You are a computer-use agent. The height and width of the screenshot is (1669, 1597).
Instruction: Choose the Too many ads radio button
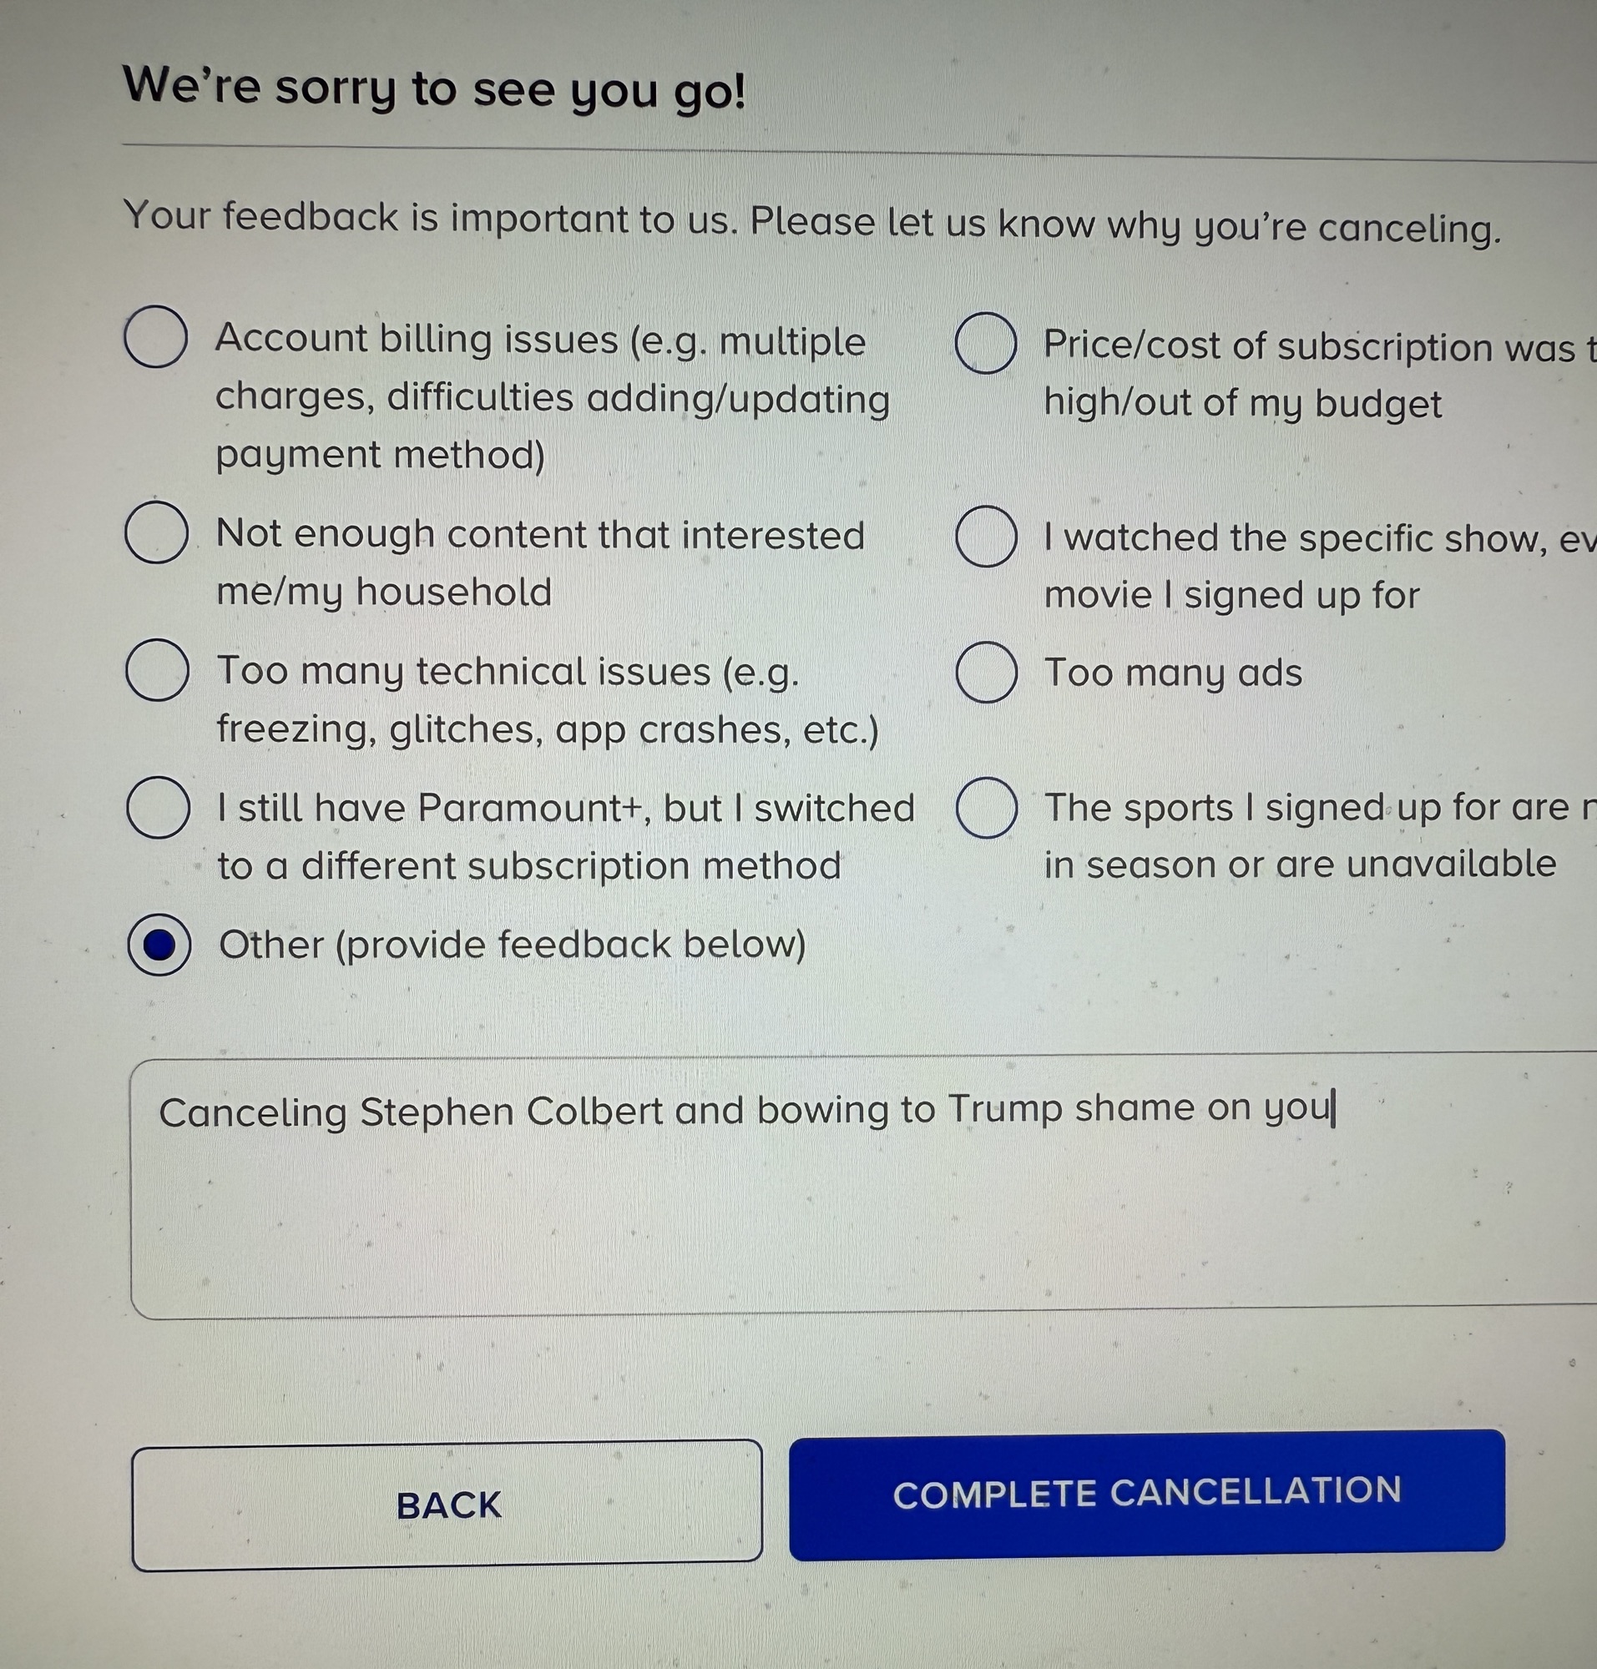[987, 673]
